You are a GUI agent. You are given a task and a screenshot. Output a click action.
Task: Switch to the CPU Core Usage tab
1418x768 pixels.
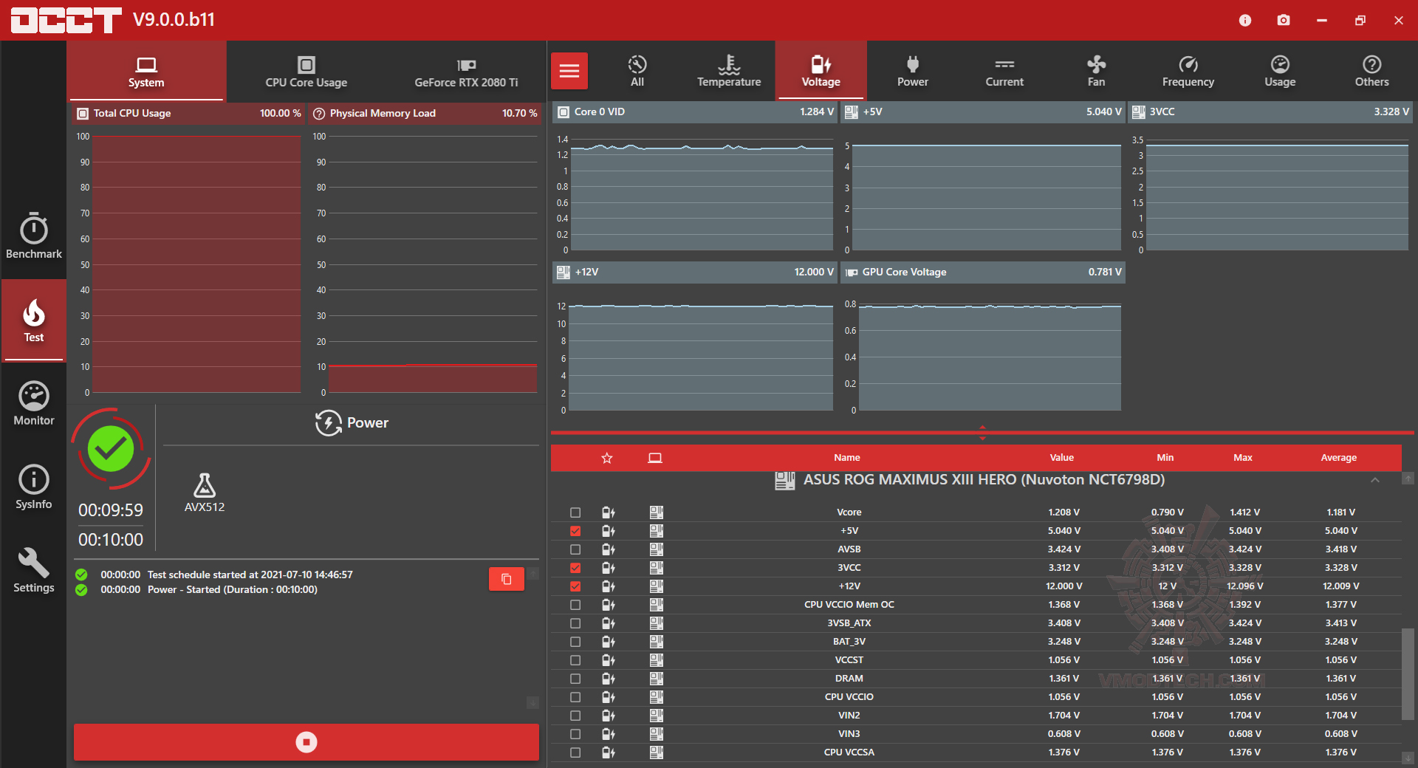click(306, 72)
